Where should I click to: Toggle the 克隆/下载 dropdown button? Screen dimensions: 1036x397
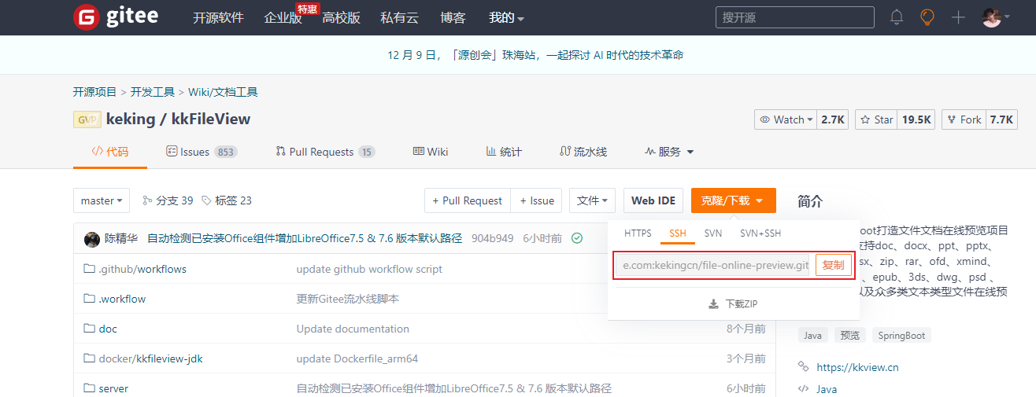tap(734, 200)
